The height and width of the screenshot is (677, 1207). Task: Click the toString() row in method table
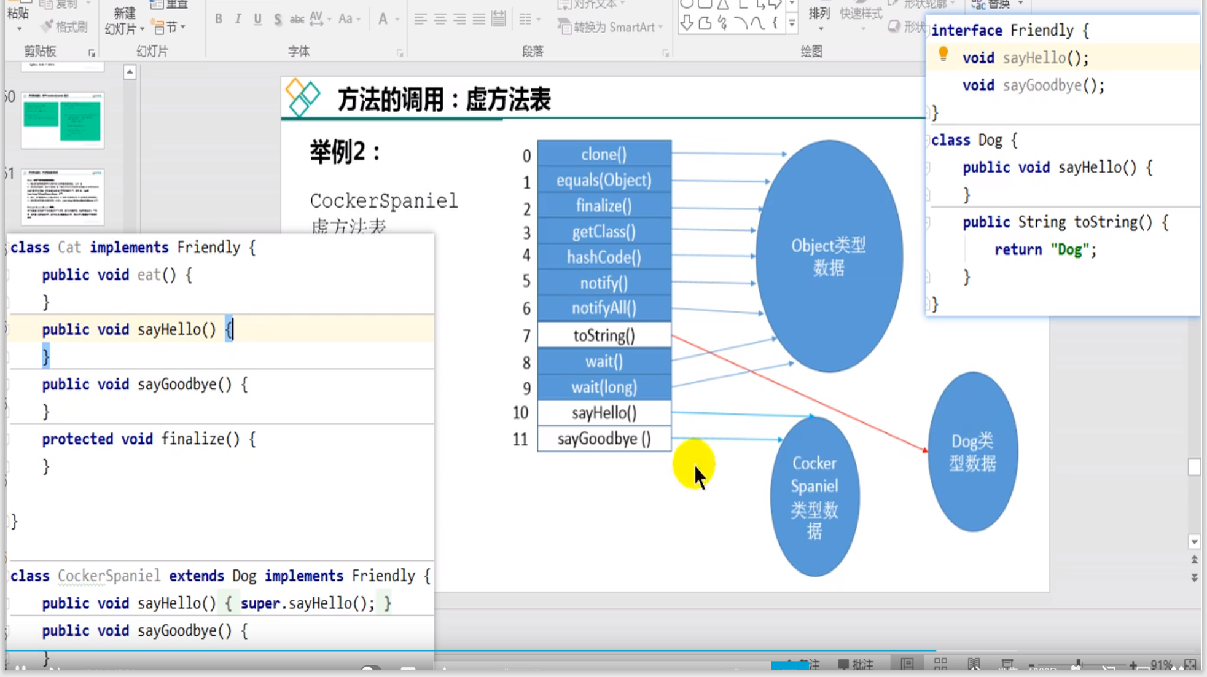[604, 335]
